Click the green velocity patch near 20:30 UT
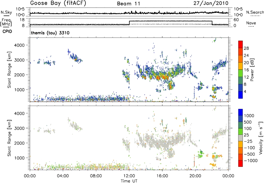This screenshot has height=183, width=264. click(x=201, y=154)
